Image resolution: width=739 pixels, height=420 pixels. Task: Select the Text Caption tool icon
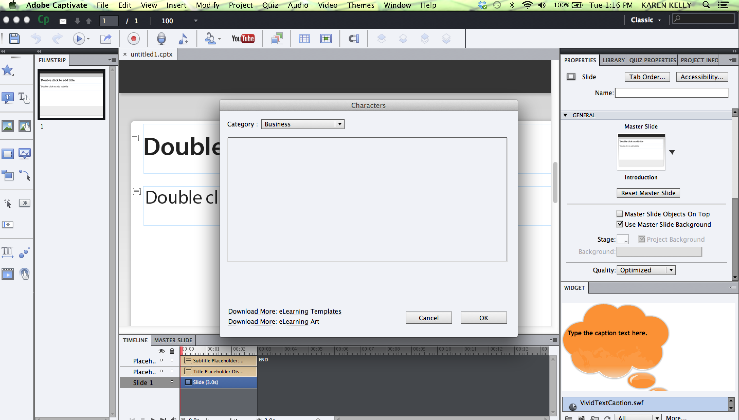coord(8,97)
